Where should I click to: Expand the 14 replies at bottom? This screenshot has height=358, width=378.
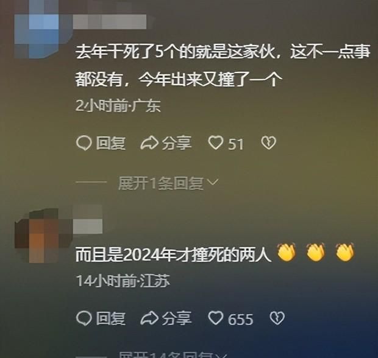point(173,355)
